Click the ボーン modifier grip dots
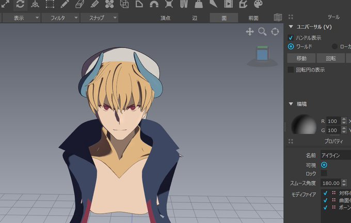The image size is (351, 223). click(x=334, y=208)
